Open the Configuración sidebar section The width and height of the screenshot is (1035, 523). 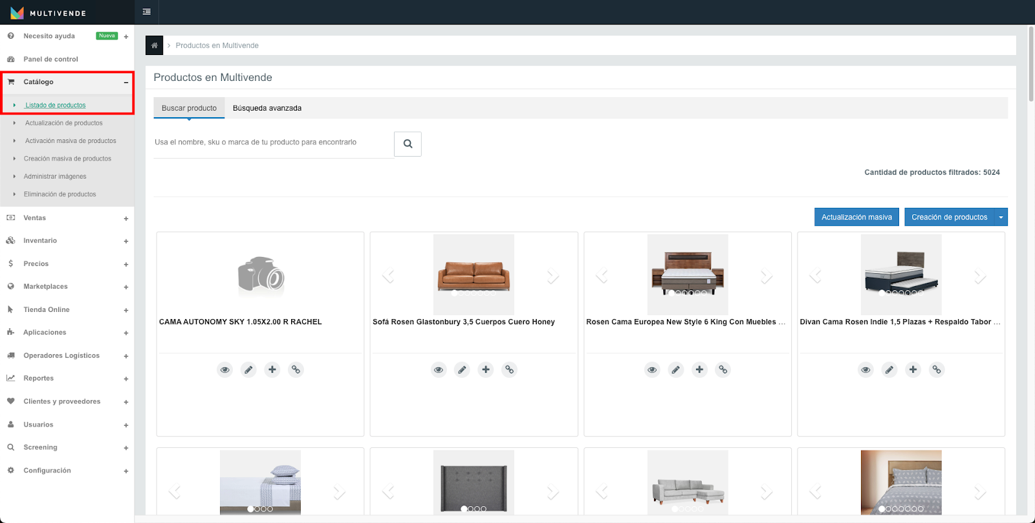[47, 471]
